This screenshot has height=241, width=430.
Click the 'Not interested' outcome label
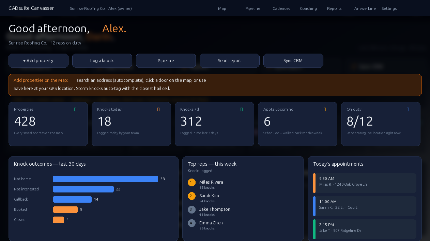click(x=26, y=189)
